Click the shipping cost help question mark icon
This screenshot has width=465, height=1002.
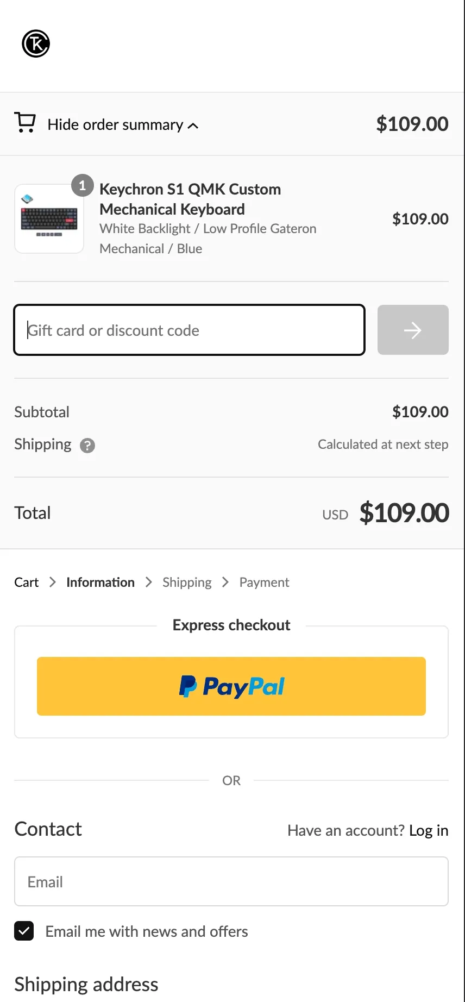point(87,446)
